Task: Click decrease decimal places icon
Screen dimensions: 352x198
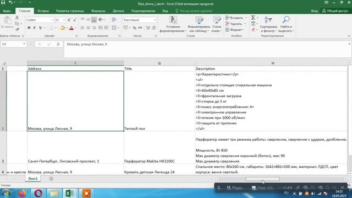Action: (154, 28)
